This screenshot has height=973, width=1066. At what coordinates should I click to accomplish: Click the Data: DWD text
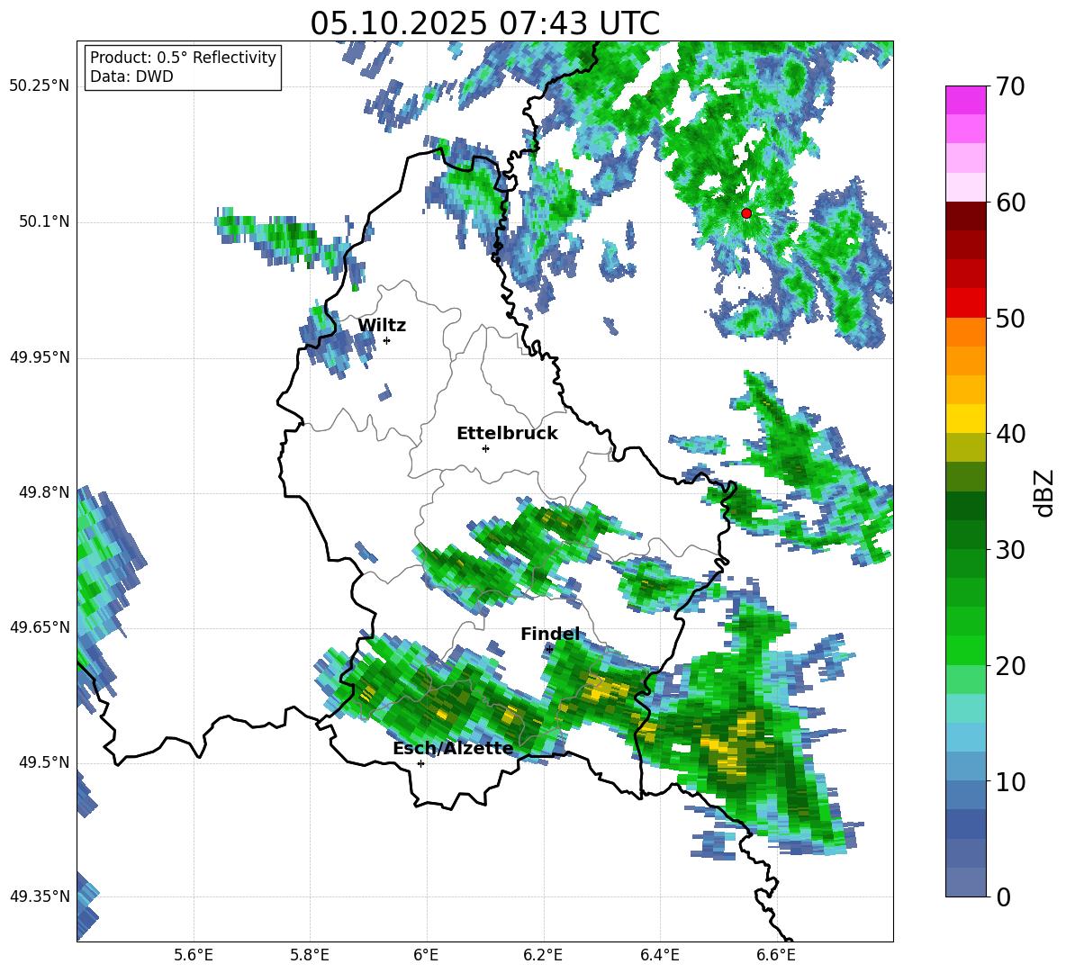pyautogui.click(x=131, y=77)
